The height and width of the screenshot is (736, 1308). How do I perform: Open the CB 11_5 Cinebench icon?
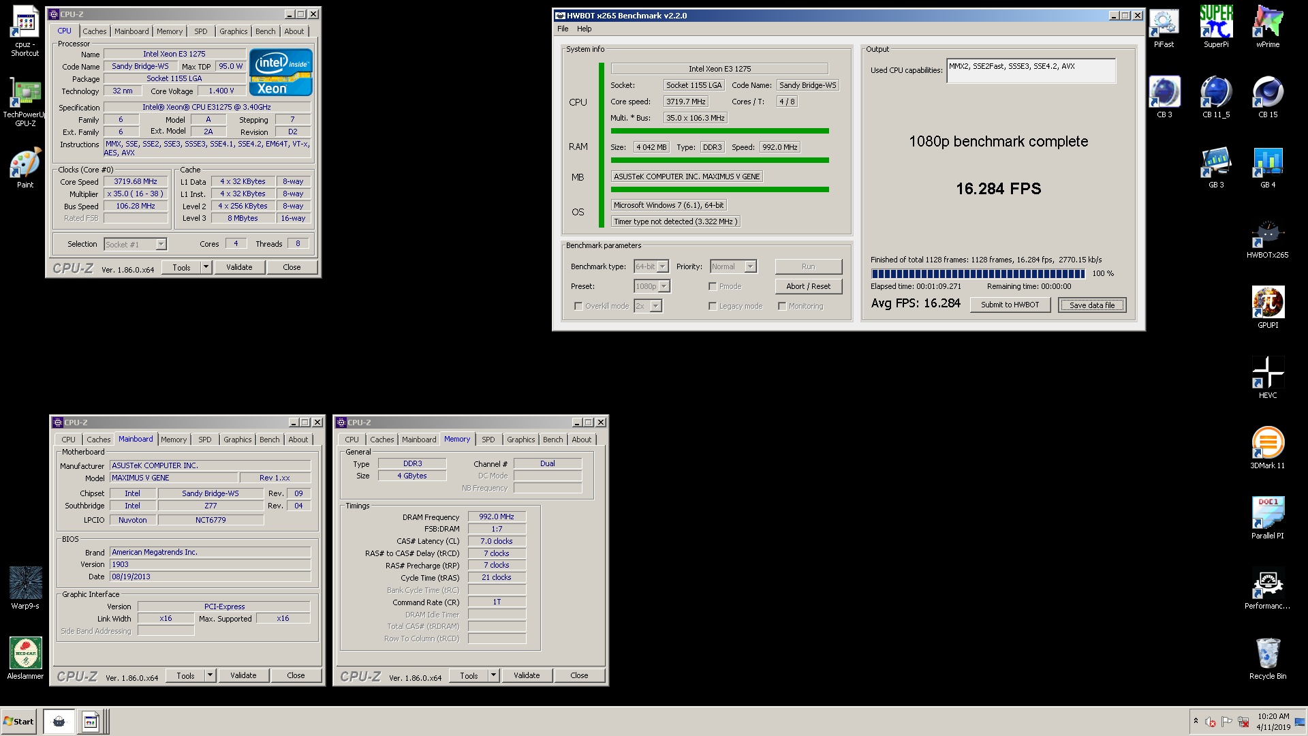pyautogui.click(x=1216, y=97)
